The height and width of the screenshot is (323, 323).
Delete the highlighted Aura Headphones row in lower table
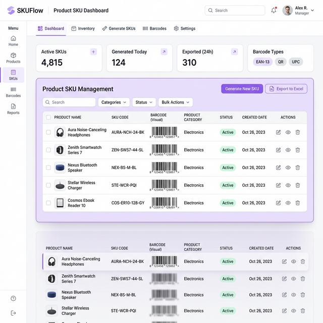[303, 261]
